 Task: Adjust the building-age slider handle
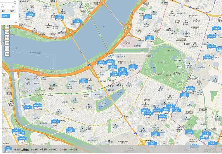click(15, 2)
